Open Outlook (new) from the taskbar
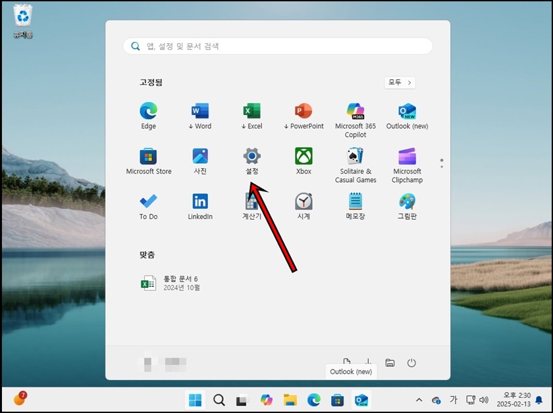Screen dimensions: 553x413 [x=361, y=400]
